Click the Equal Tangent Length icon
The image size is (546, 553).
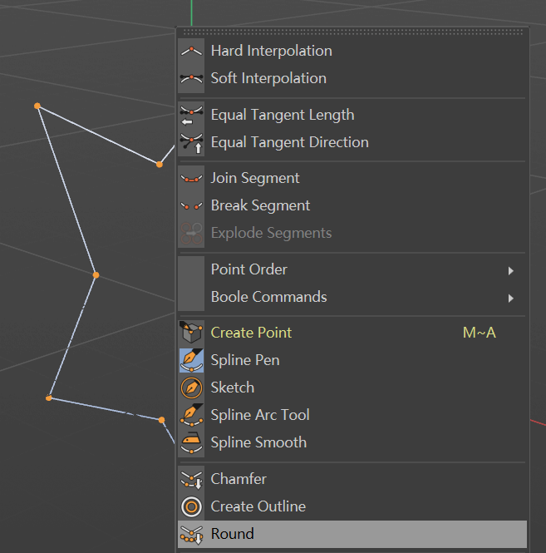[x=191, y=116]
